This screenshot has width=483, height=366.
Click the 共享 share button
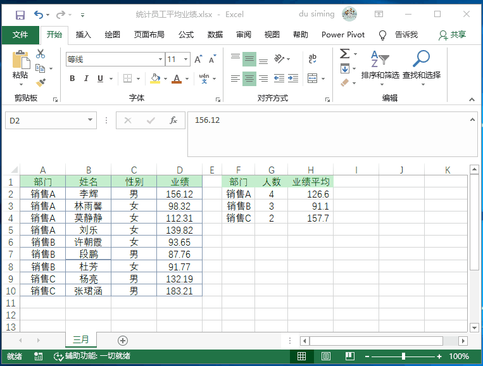point(452,35)
